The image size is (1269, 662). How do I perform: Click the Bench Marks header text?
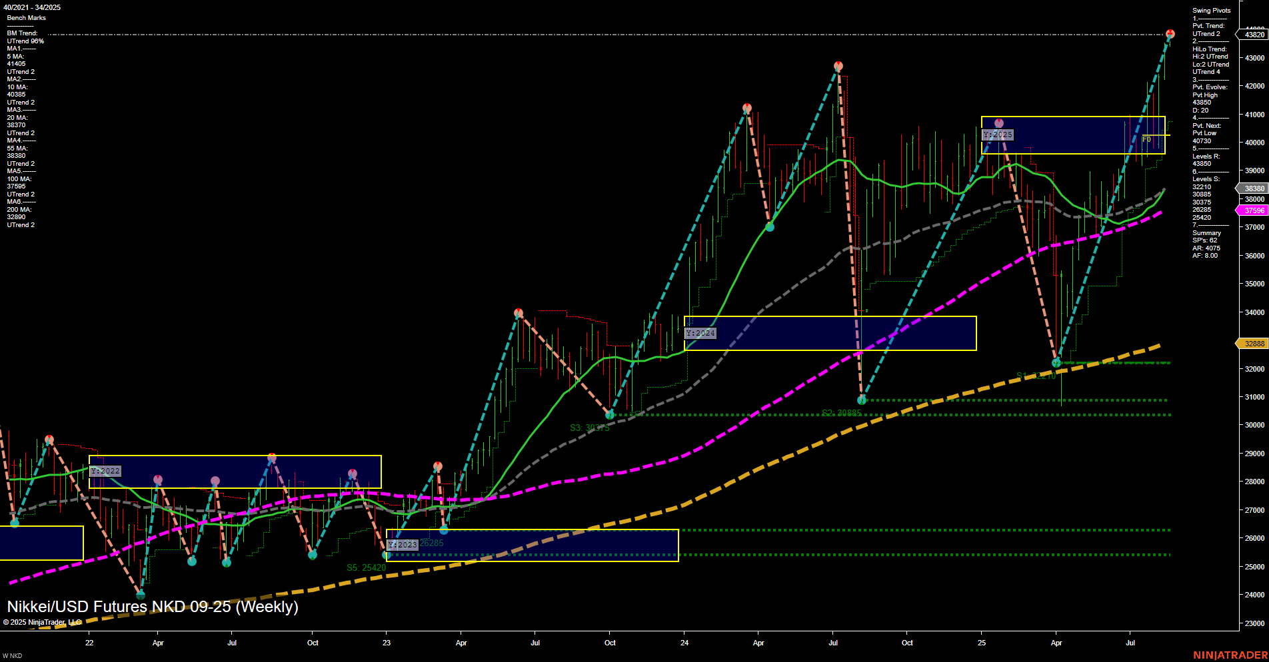[x=27, y=18]
